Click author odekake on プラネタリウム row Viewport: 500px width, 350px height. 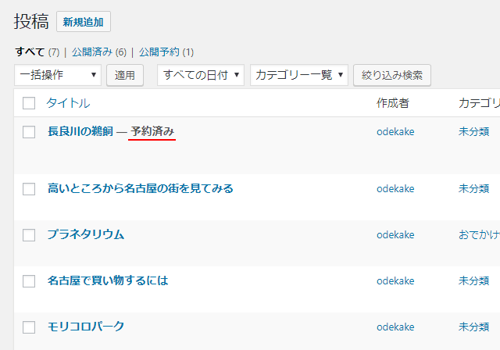(x=395, y=234)
